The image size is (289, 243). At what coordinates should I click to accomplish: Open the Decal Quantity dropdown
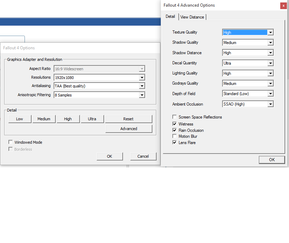248,63
